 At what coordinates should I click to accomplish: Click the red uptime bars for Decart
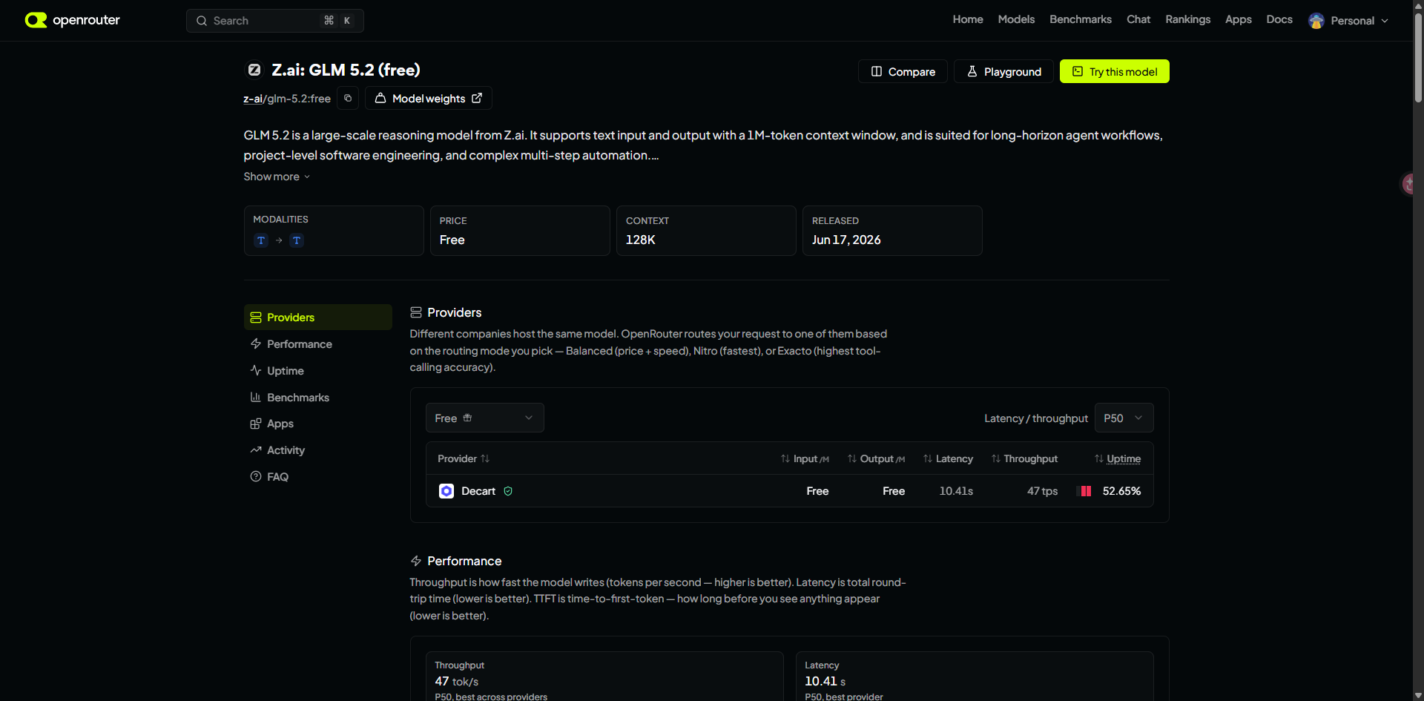1086,491
